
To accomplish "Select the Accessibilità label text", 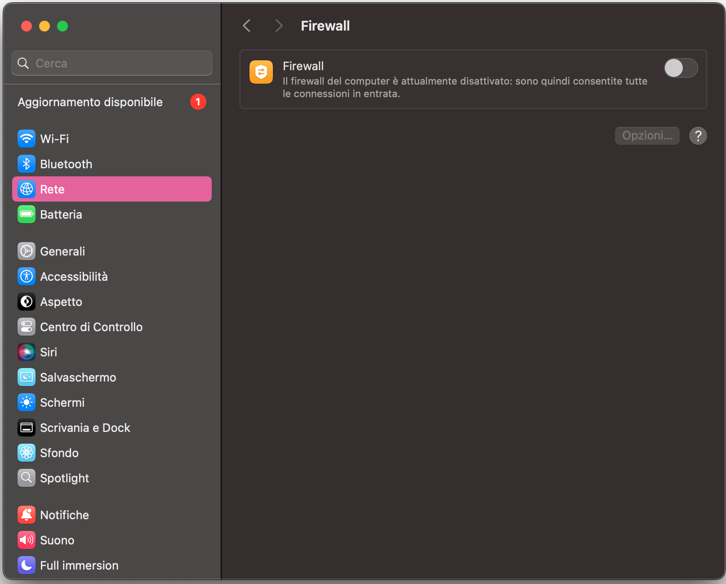I will point(74,276).
